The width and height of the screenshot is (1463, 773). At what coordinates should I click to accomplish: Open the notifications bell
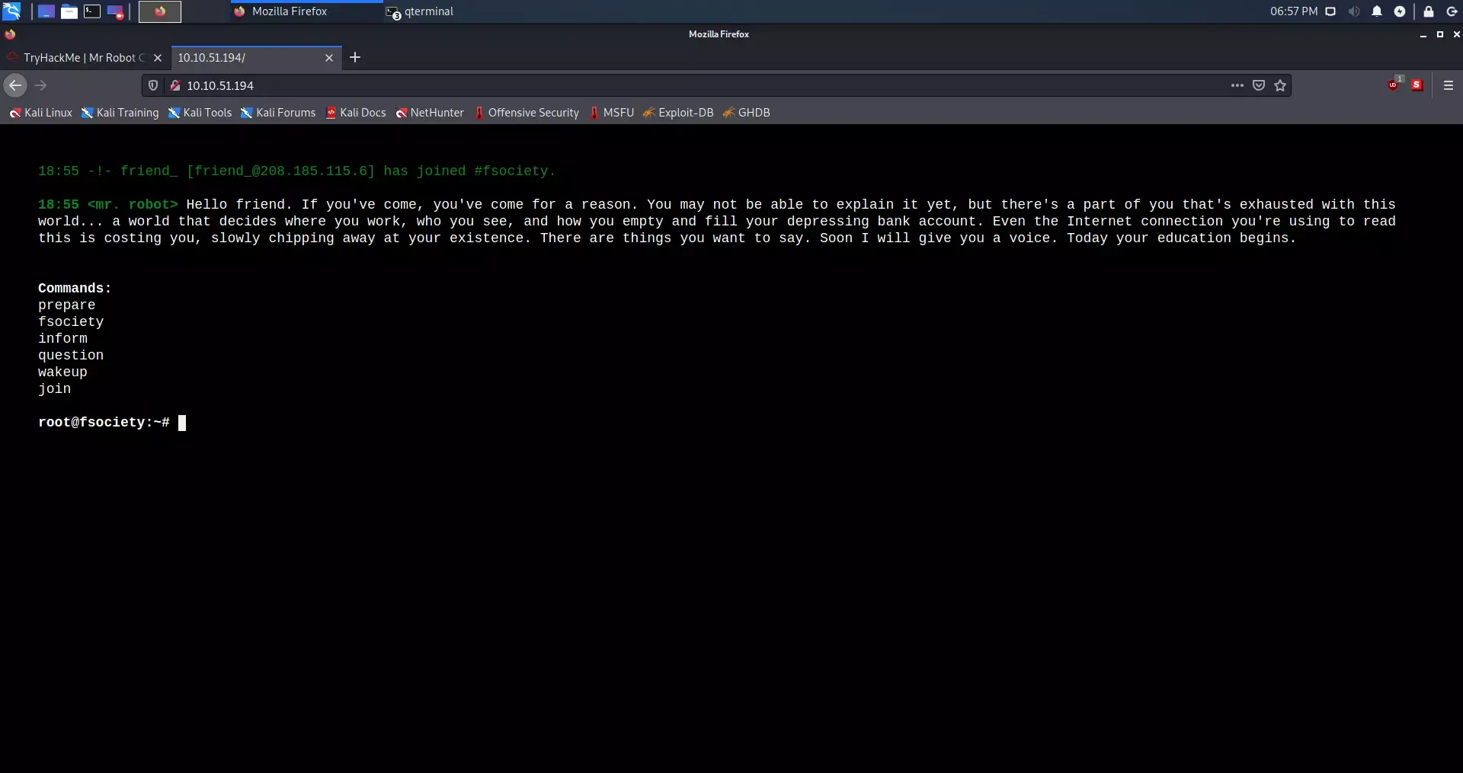coord(1377,11)
